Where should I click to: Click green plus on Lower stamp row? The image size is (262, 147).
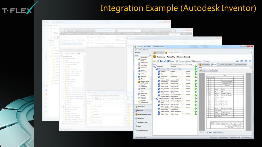[196, 86]
